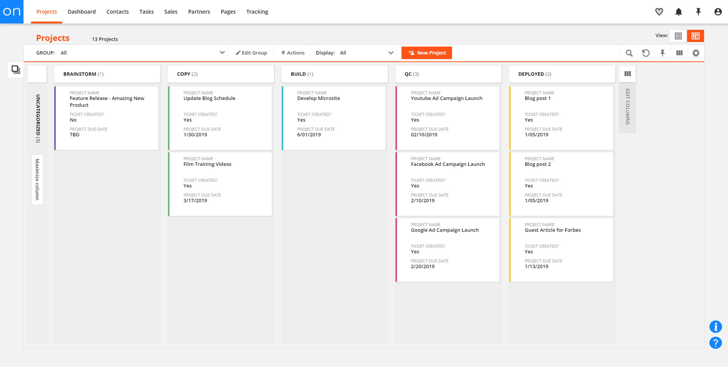Screen dimensions: 728x367
Task: Open the notifications bell
Action: pos(679,12)
